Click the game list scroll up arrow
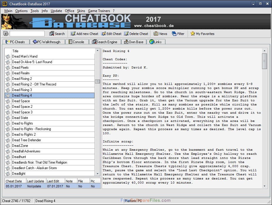The height and width of the screenshot is (205, 272). pos(97,51)
